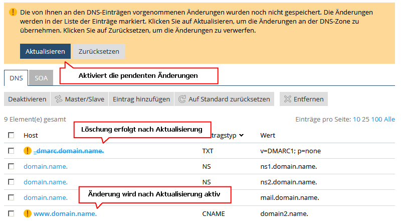Open the www.domain.name. host link
The image size is (401, 221).
pos(65,213)
